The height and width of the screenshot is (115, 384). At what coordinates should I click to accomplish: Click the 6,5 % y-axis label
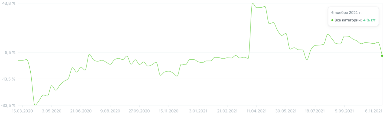click(10, 52)
